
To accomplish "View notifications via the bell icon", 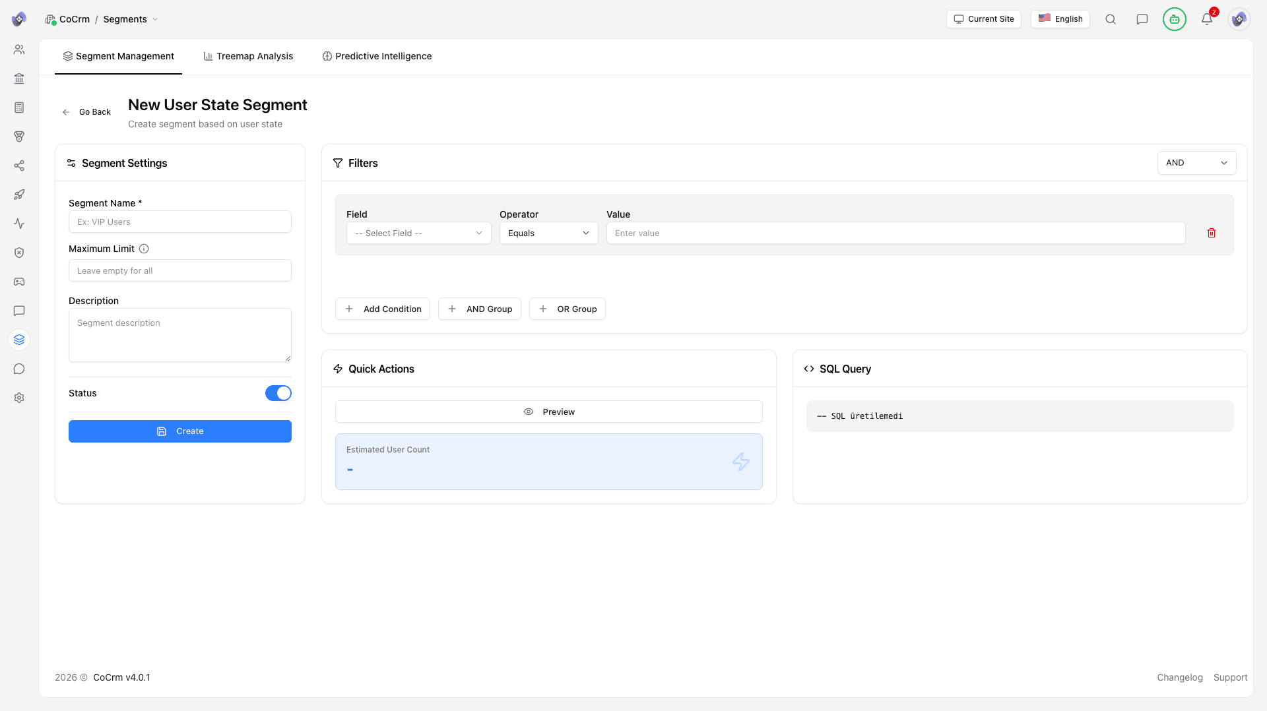I will pyautogui.click(x=1207, y=19).
